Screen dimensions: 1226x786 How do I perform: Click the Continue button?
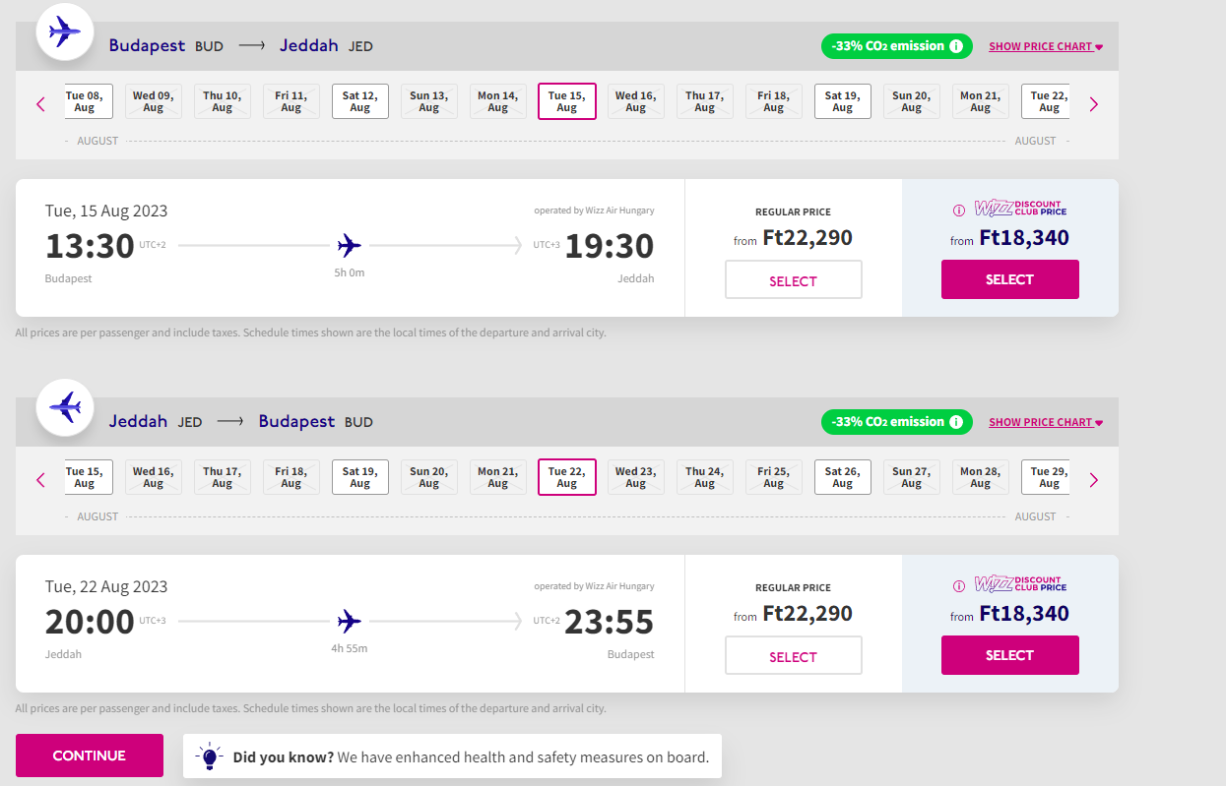pyautogui.click(x=90, y=756)
